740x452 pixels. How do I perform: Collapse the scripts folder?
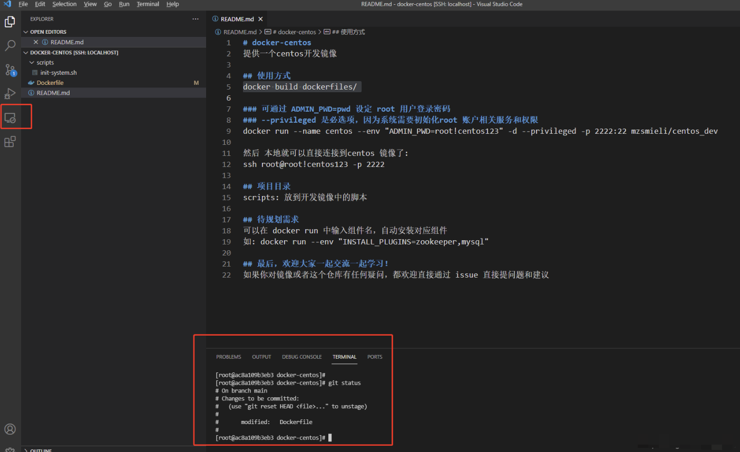(x=32, y=63)
